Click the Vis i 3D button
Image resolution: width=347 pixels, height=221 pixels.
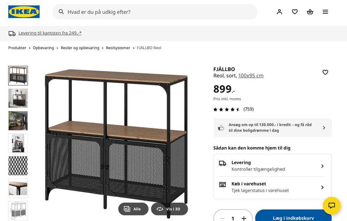pos(169,209)
